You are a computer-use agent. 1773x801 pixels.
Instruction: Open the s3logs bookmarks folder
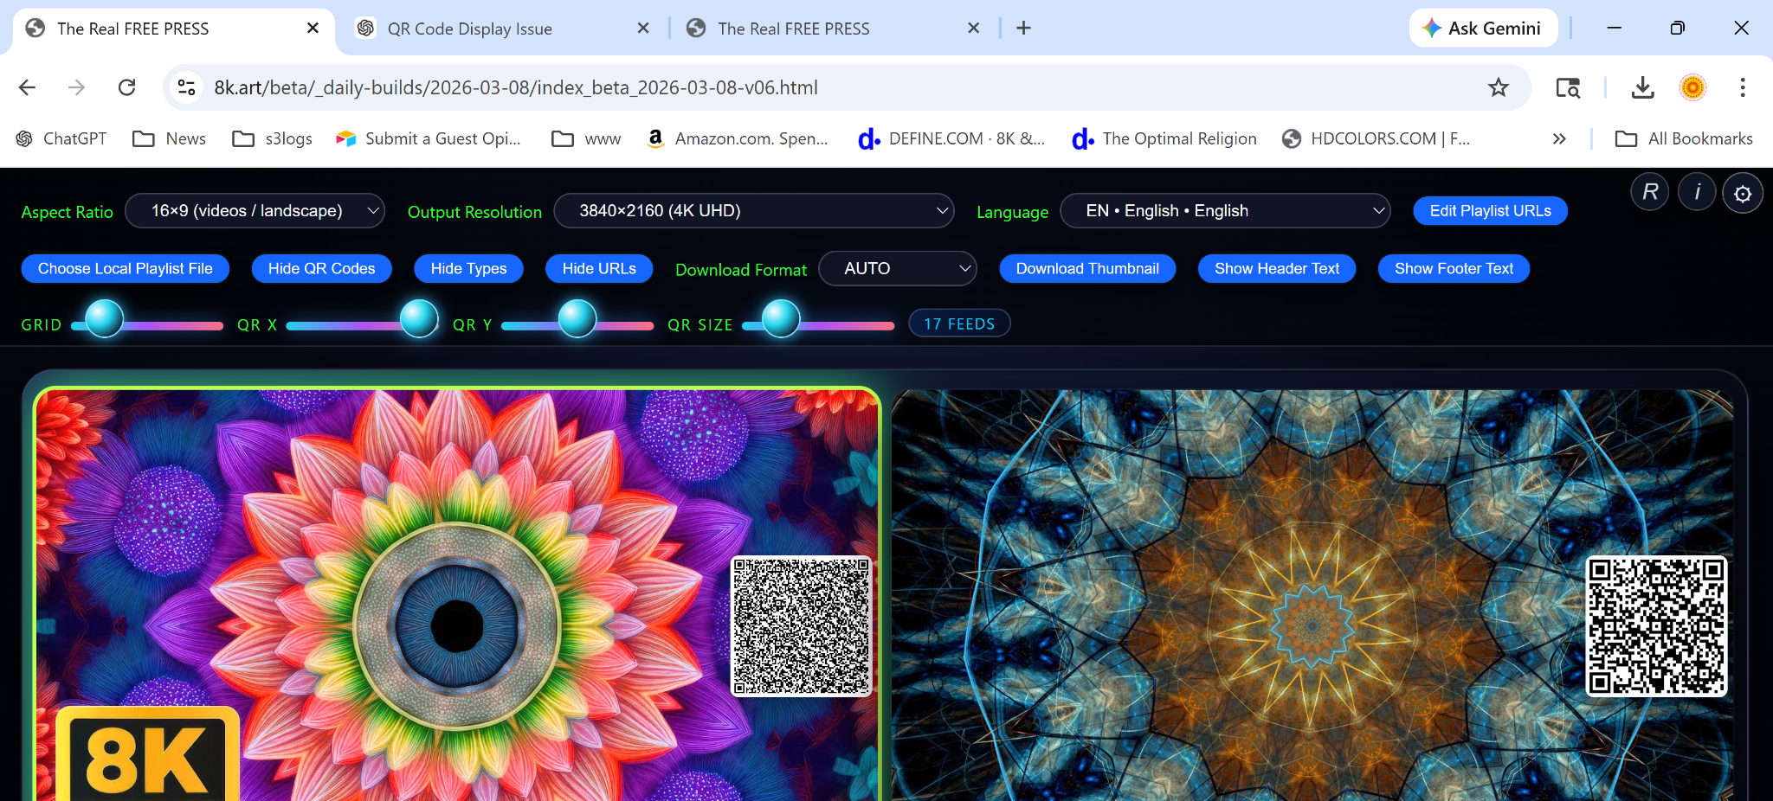coord(273,138)
